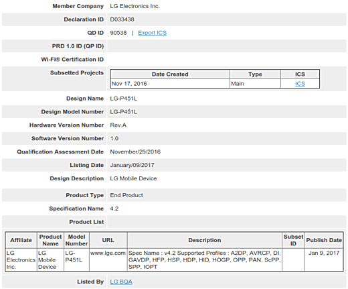Click the Subsetted Projects label
348x289 pixels.
pos(77,73)
